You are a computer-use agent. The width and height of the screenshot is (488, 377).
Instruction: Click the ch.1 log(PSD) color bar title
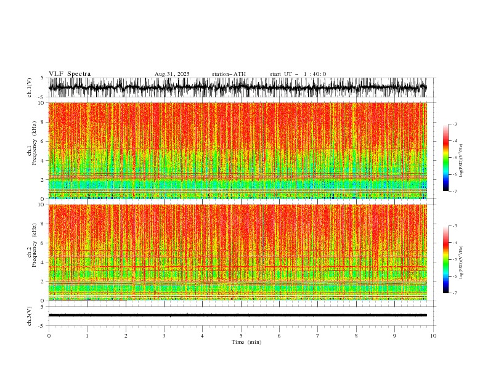461,161
